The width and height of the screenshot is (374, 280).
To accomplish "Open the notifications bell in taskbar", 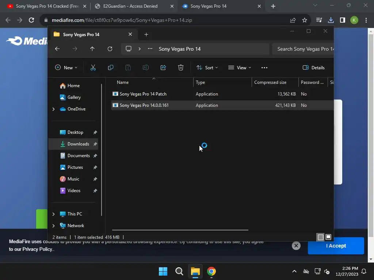I will pyautogui.click(x=364, y=271).
